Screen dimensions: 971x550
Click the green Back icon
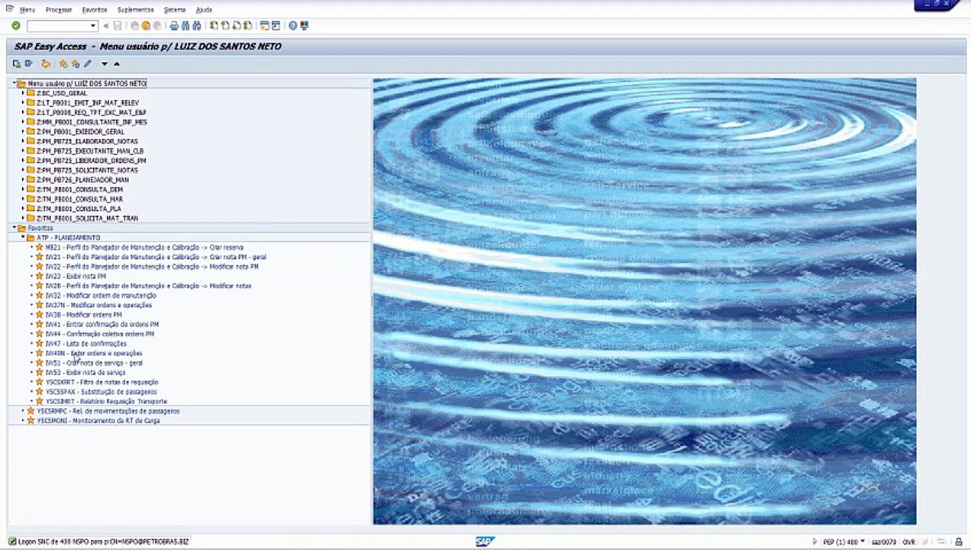[135, 26]
